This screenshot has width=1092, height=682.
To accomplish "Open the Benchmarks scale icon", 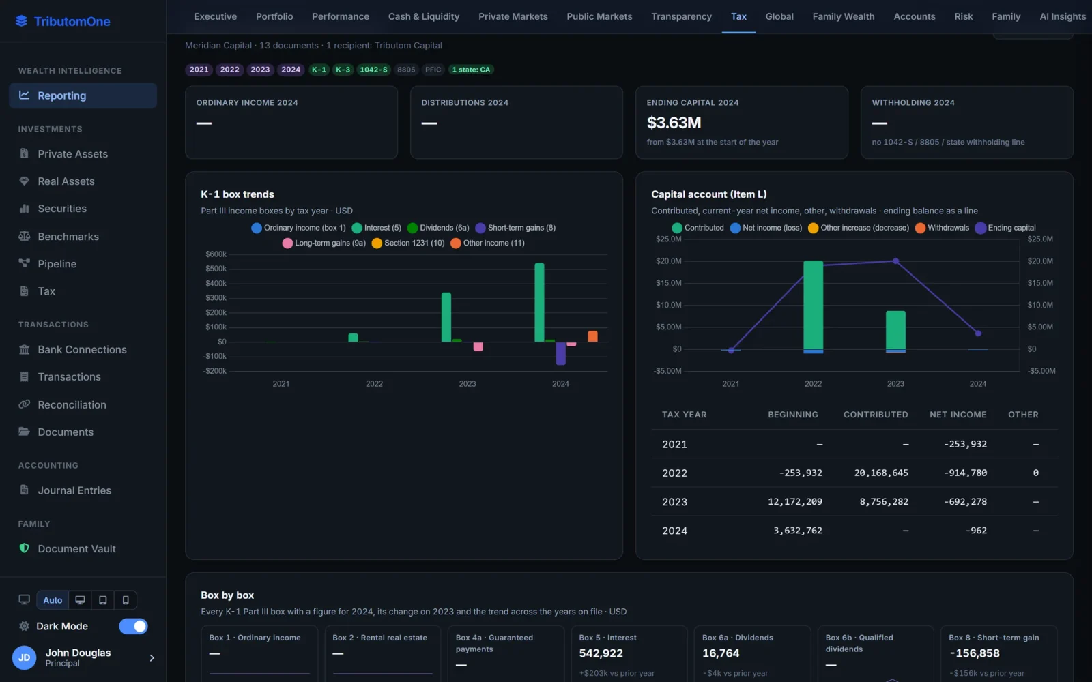I will 24,237.
